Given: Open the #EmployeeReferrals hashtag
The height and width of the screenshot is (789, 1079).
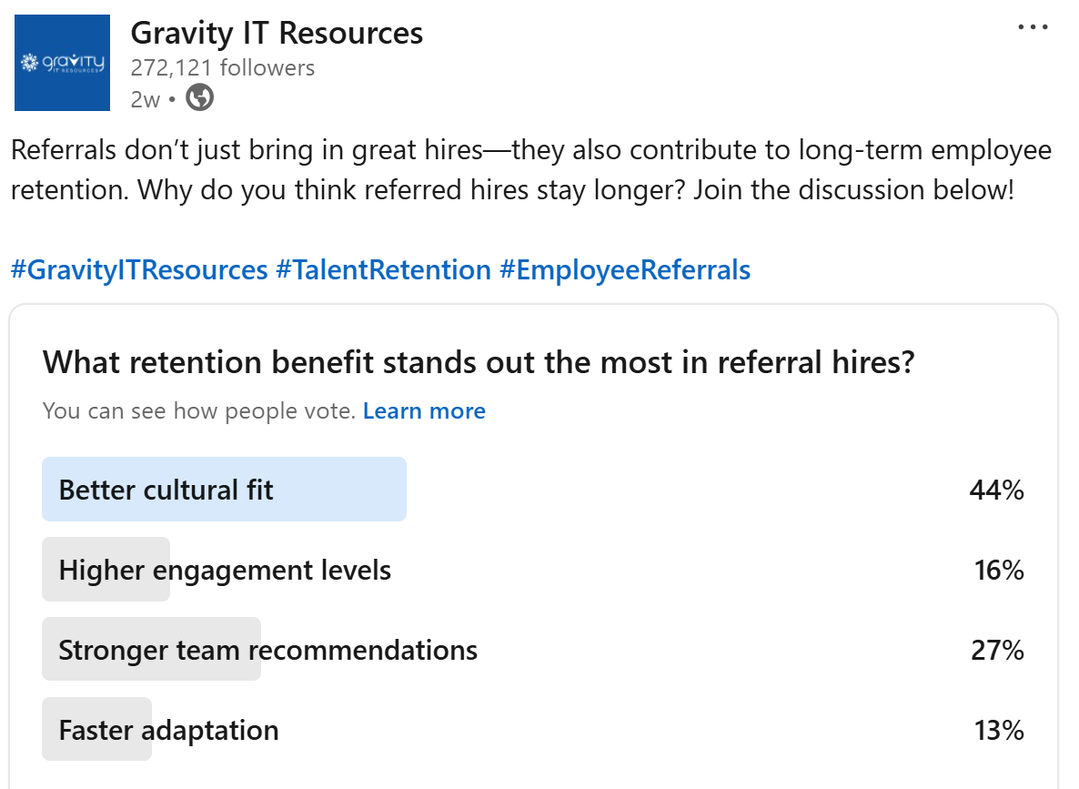Looking at the screenshot, I should (624, 270).
